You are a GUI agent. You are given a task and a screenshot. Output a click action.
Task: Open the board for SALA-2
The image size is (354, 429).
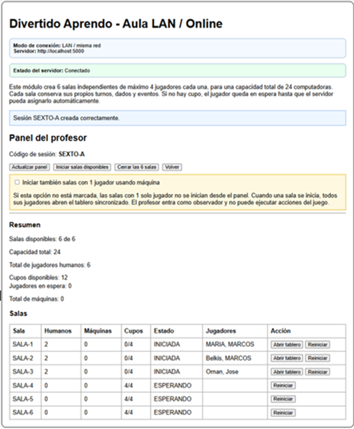[x=287, y=358]
